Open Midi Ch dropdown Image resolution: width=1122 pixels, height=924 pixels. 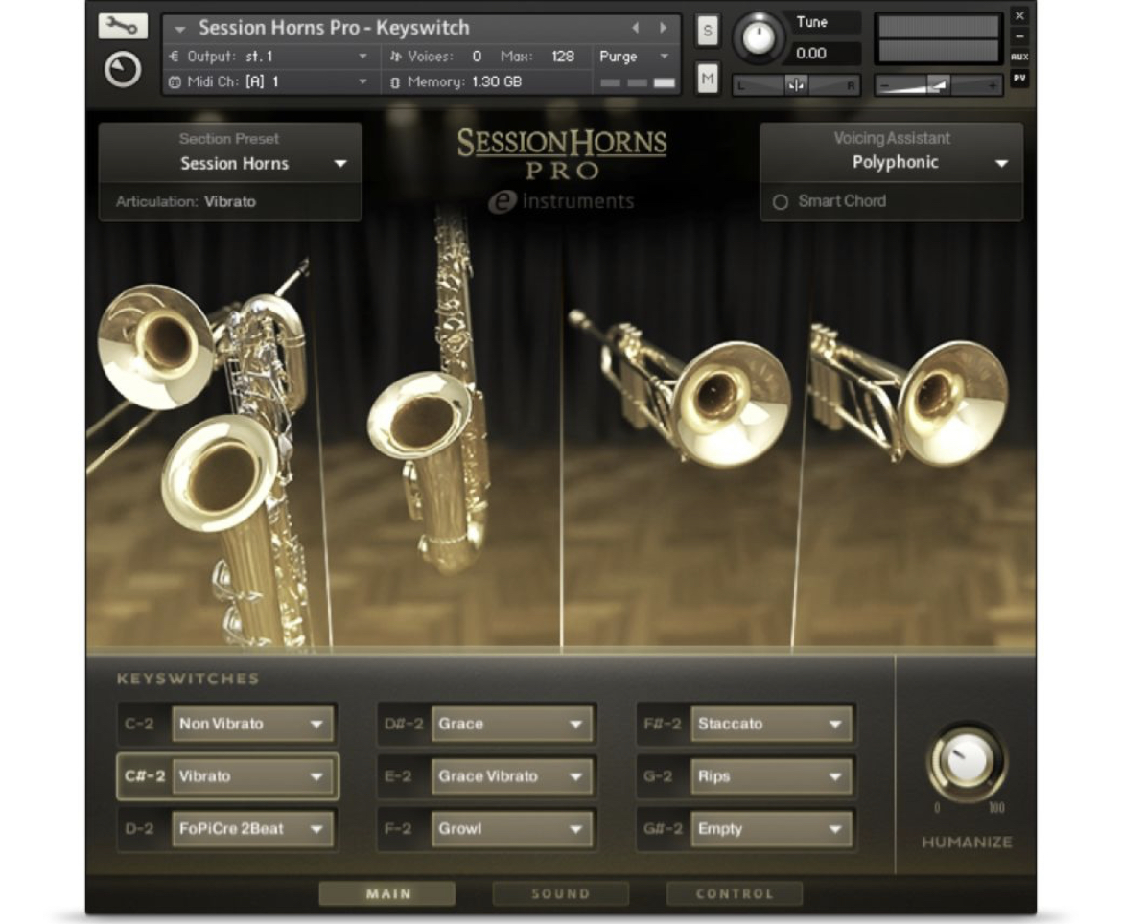click(269, 81)
